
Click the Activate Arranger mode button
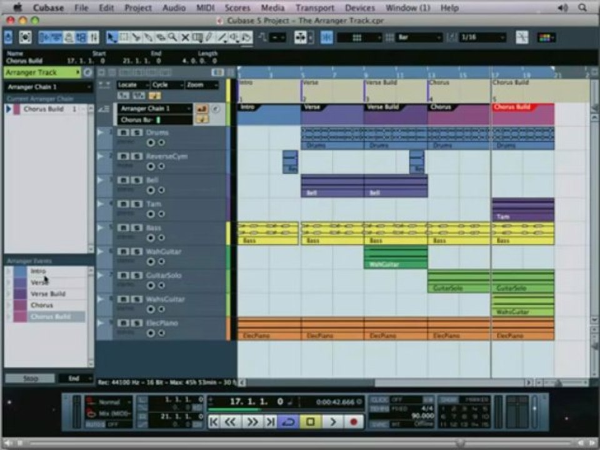[202, 109]
